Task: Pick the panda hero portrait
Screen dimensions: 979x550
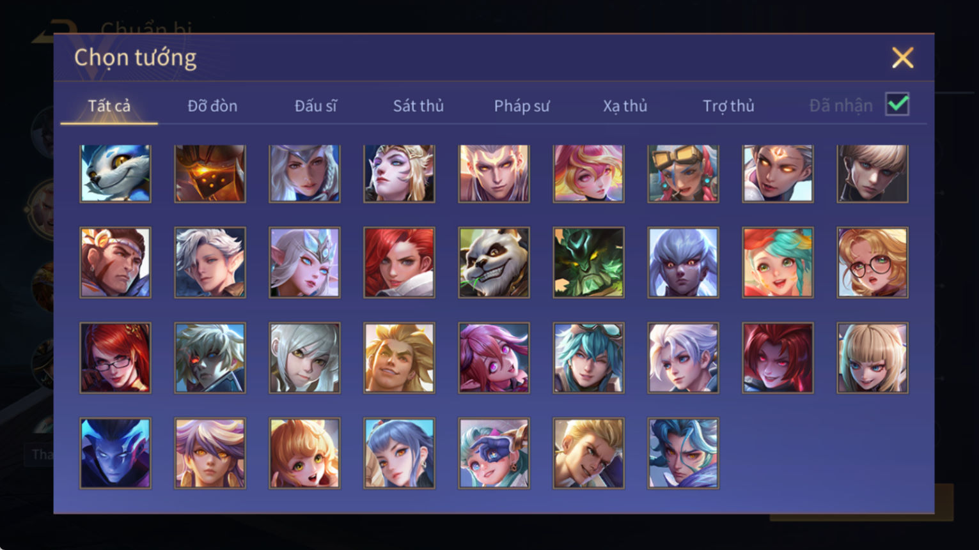Action: tap(494, 263)
